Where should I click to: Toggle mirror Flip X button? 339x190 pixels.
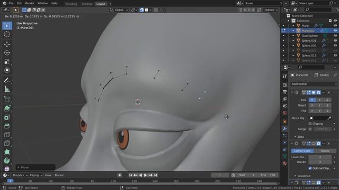[x=312, y=111]
